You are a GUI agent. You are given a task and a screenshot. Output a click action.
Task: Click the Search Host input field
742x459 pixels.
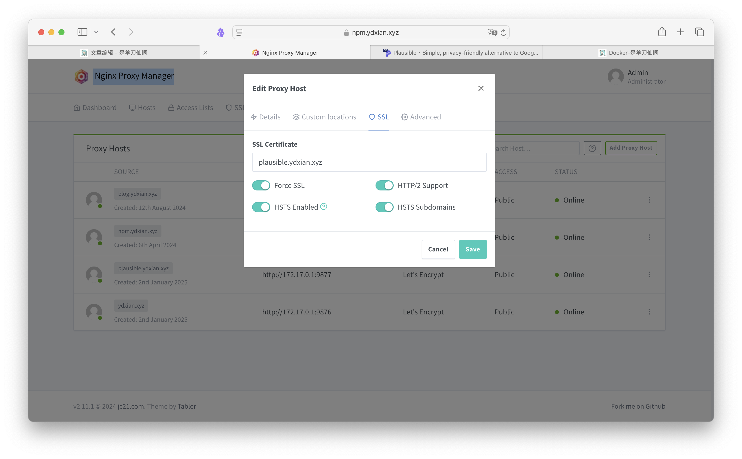tap(536, 148)
